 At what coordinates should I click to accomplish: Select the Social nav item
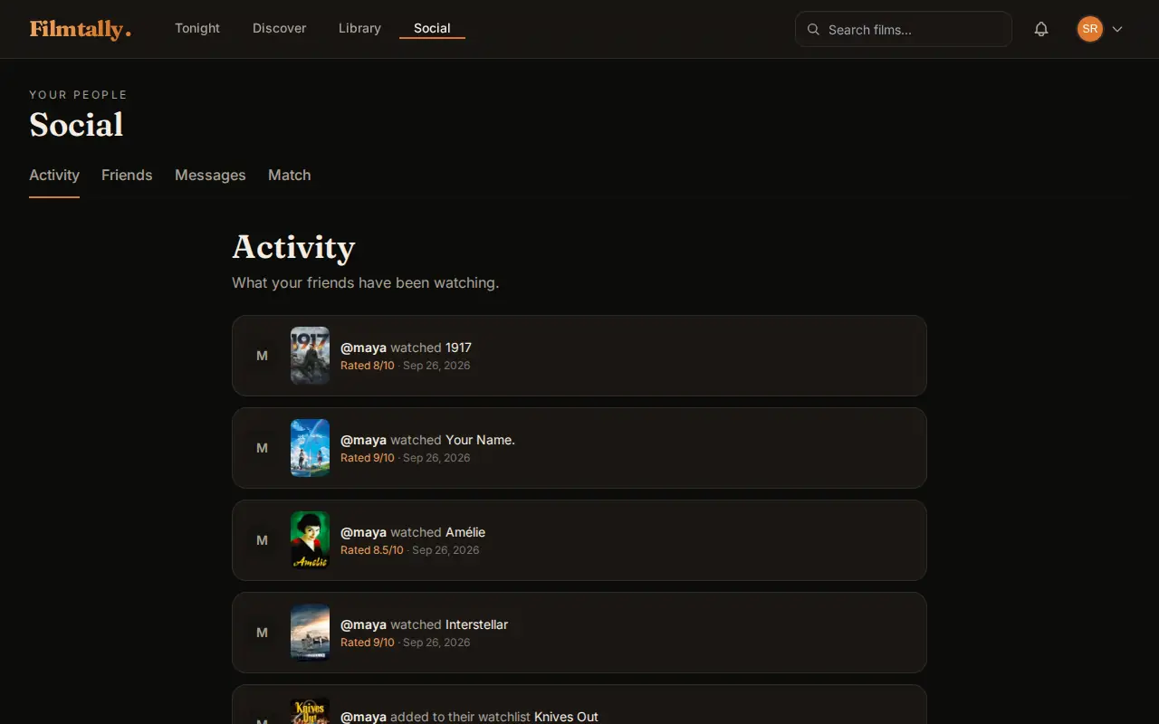tap(432, 28)
